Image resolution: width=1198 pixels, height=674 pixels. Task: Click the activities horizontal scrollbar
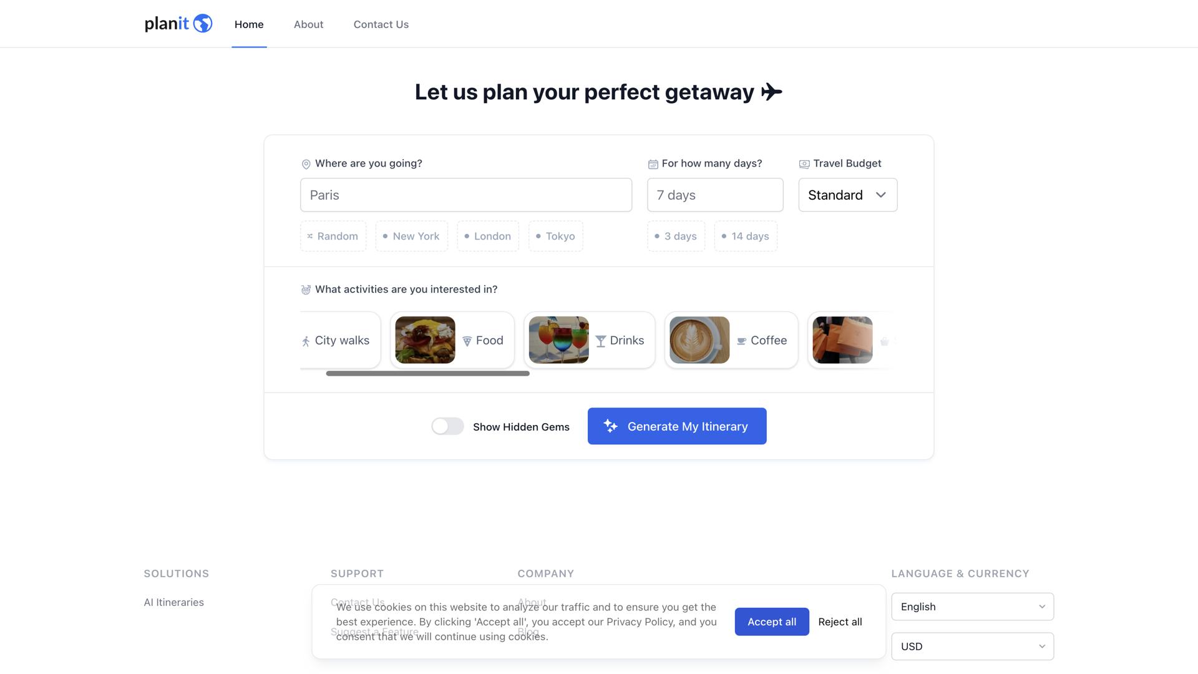pos(427,373)
